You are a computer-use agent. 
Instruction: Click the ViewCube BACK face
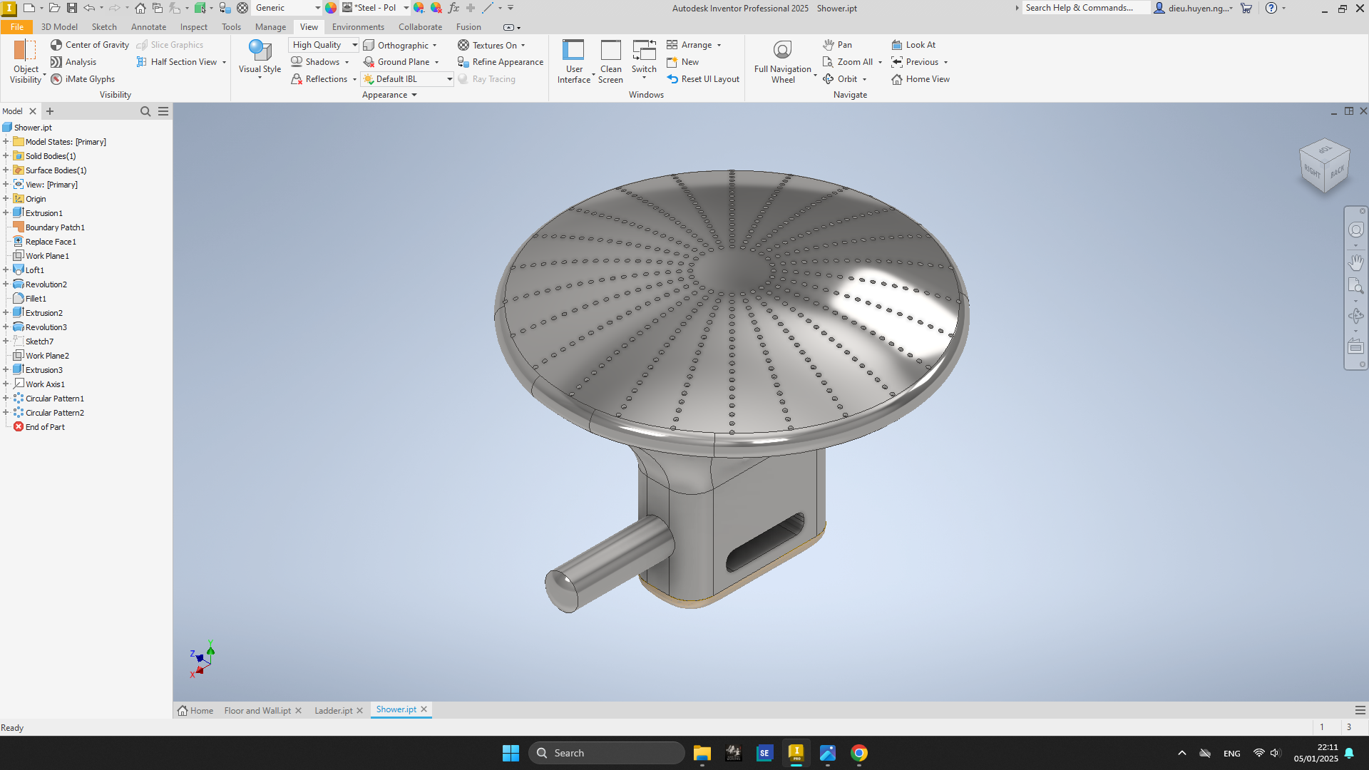tap(1337, 171)
